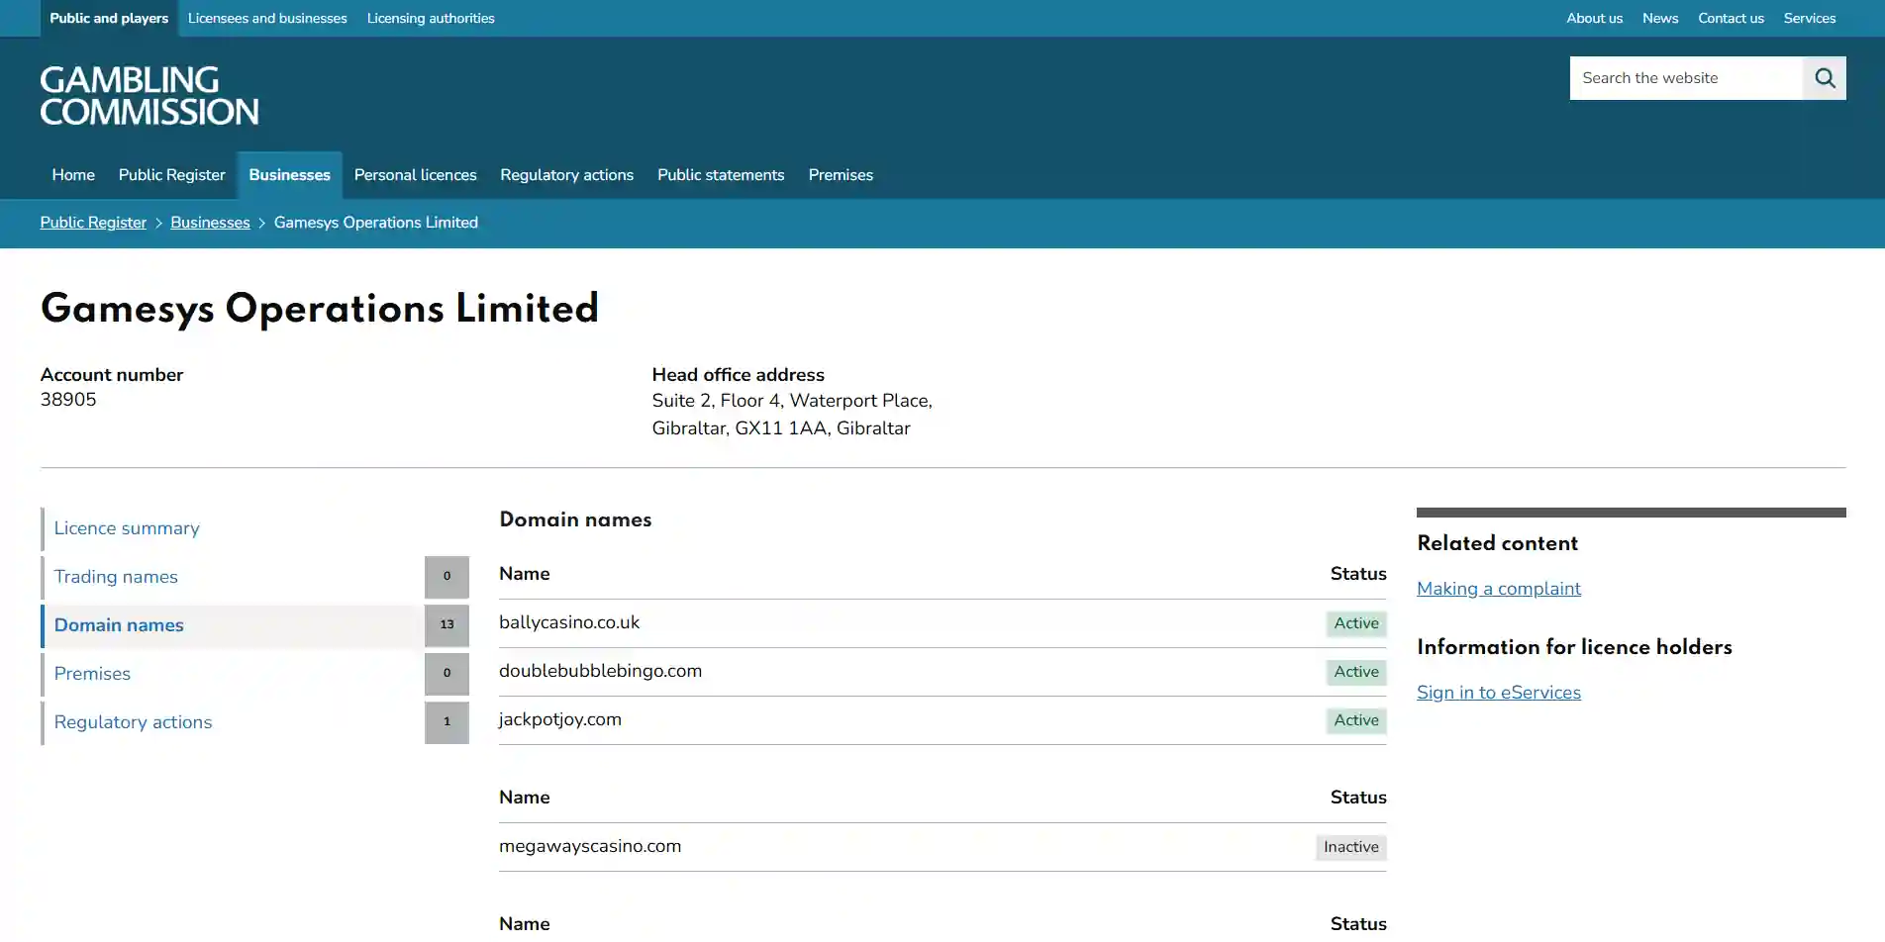The image size is (1885, 942).
Task: Open Premises in main navigation
Action: 841,175
